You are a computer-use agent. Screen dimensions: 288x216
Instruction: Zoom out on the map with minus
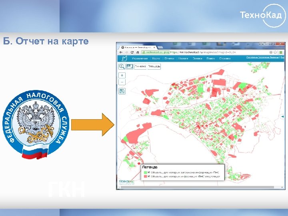click(122, 82)
